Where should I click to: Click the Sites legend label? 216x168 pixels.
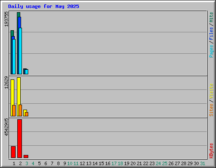coord(211,110)
